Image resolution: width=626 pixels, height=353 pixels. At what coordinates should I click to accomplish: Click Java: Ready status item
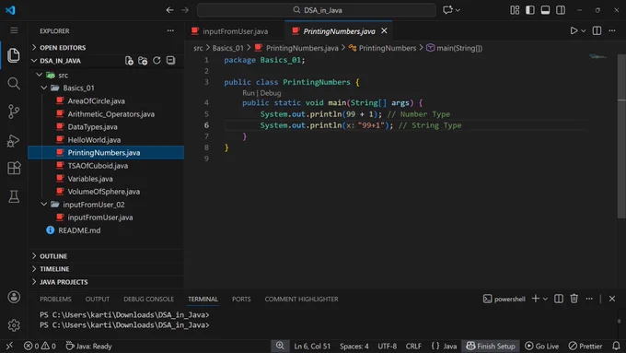click(x=88, y=346)
